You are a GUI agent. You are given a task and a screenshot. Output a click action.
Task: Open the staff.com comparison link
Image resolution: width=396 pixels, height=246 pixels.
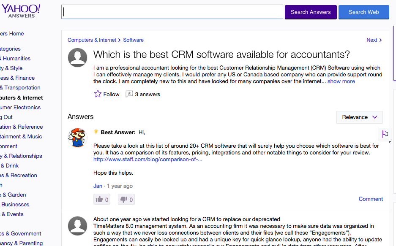147,159
